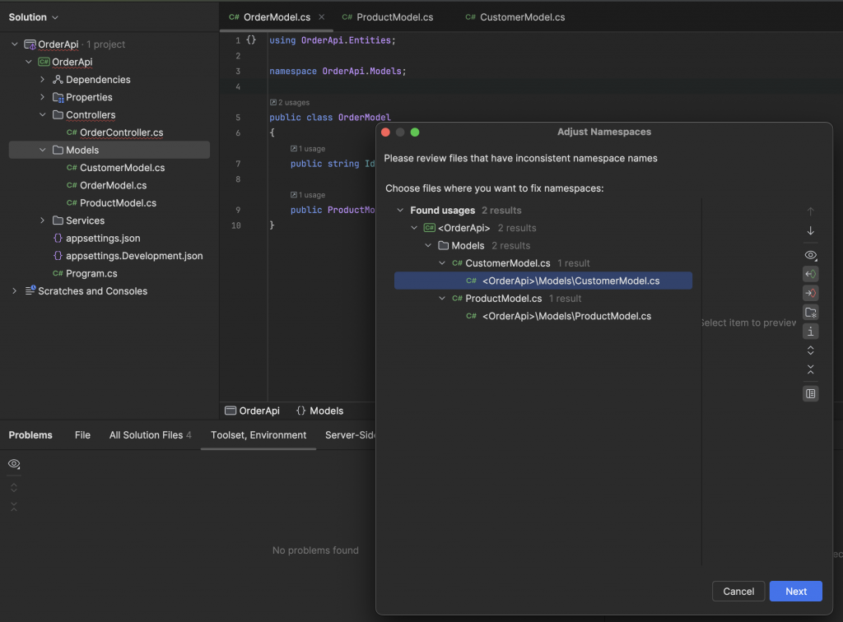Expand the Services folder

pyautogui.click(x=43, y=220)
